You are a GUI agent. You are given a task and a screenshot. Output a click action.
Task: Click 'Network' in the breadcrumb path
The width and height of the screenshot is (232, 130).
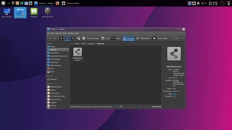[x=101, y=44]
